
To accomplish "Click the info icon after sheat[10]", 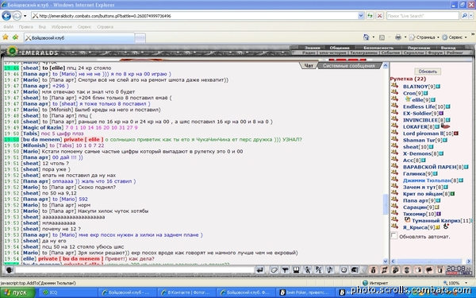I will 432,147.
